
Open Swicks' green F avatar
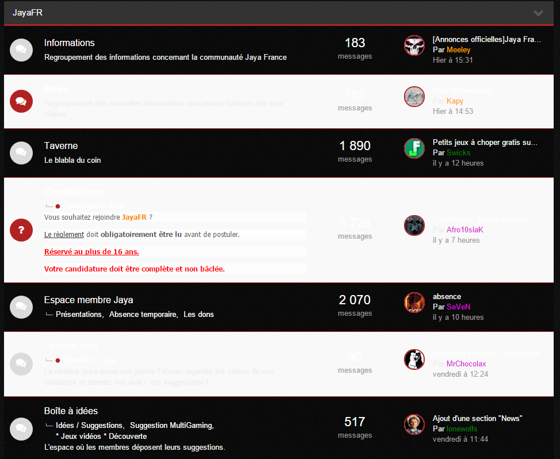tap(414, 148)
